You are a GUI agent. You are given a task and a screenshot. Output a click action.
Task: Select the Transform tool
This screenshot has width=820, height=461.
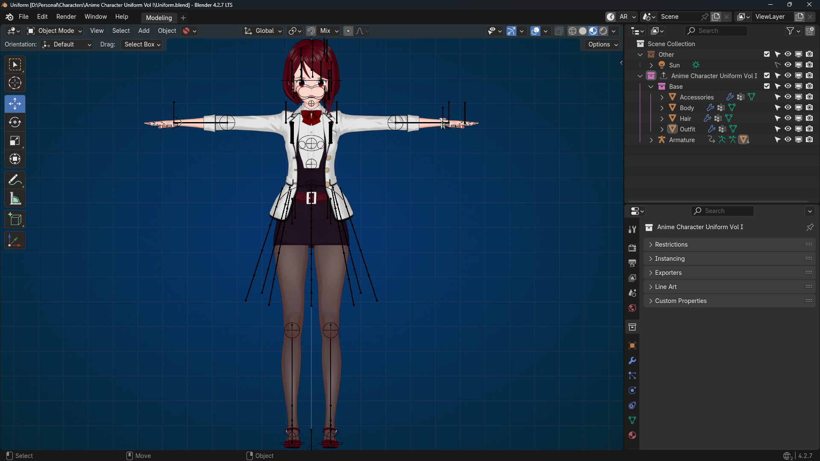tap(15, 159)
